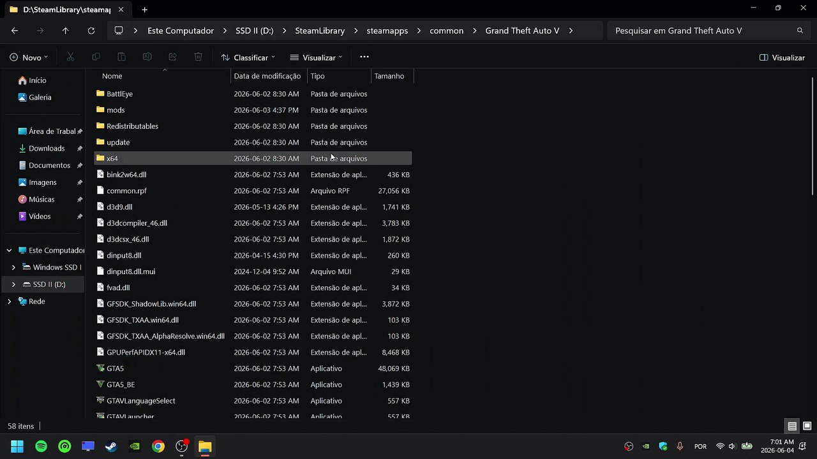Expand Rede in the navigation tree
Viewport: 817px width, 459px height.
click(9, 302)
